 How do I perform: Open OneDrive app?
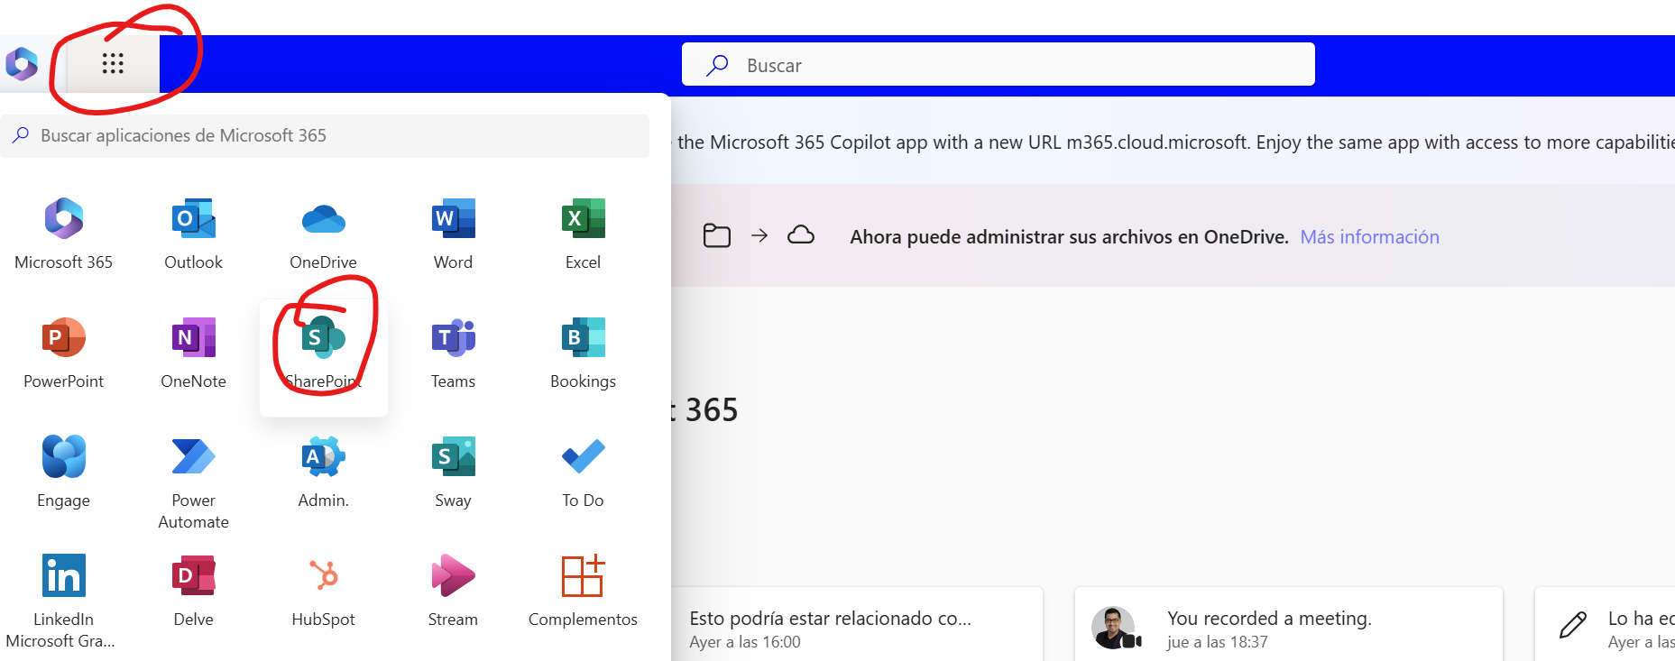tap(324, 234)
